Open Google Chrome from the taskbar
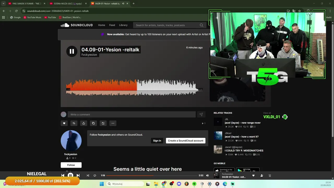Image resolution: width=334 pixels, height=188 pixels. 164,184
